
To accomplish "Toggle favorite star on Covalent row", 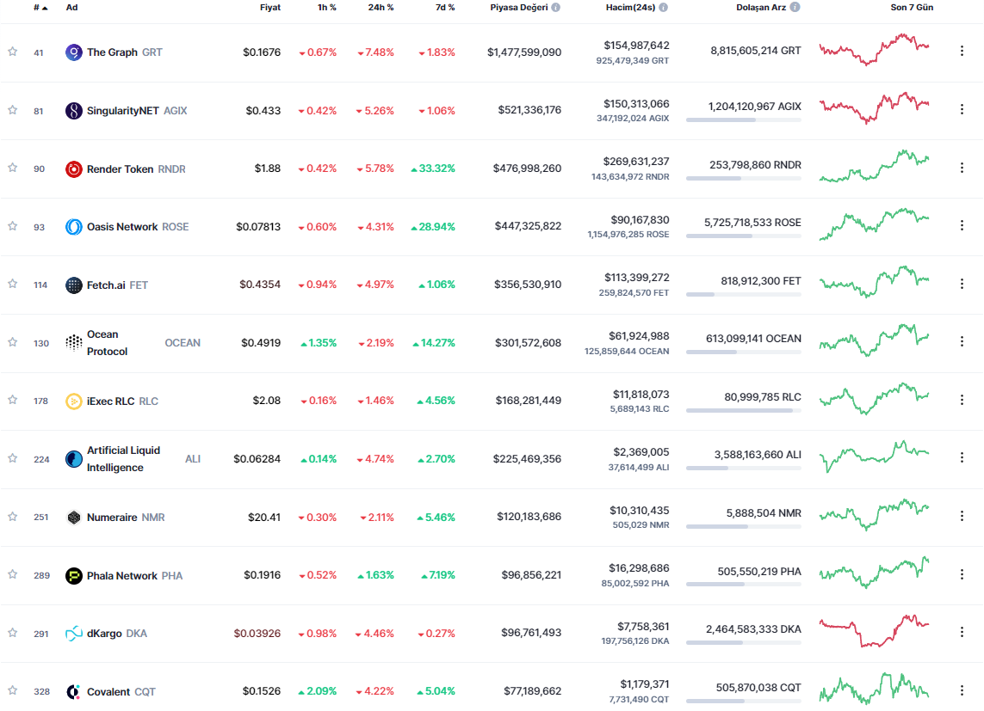I will 13,691.
